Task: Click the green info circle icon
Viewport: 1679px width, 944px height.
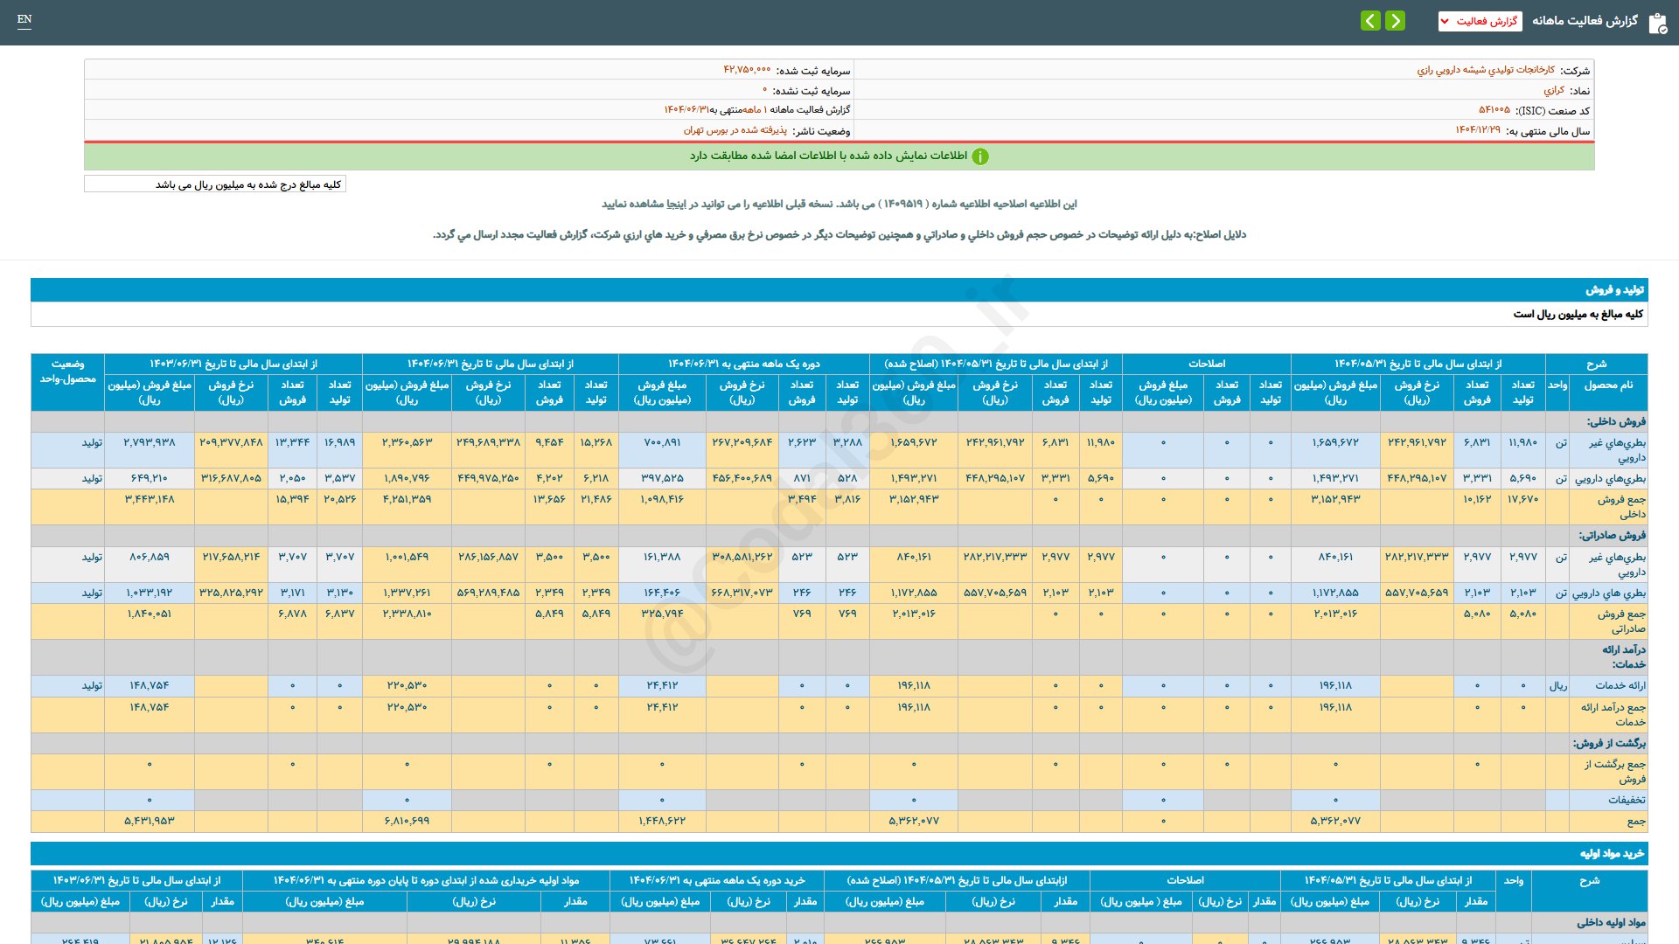Action: point(980,156)
